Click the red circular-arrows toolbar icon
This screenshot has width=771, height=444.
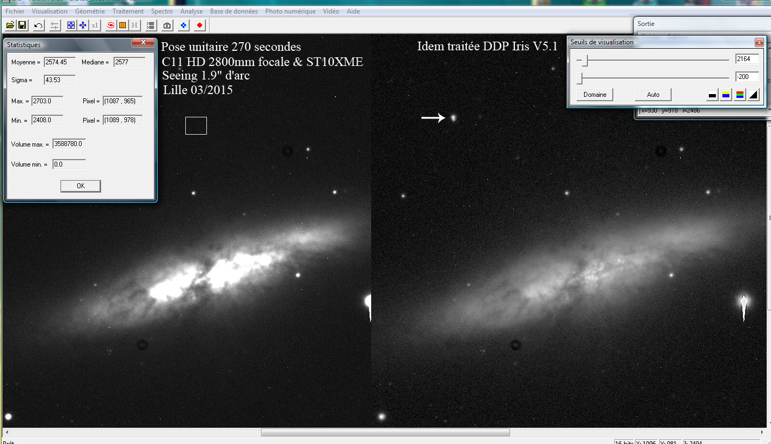(111, 25)
